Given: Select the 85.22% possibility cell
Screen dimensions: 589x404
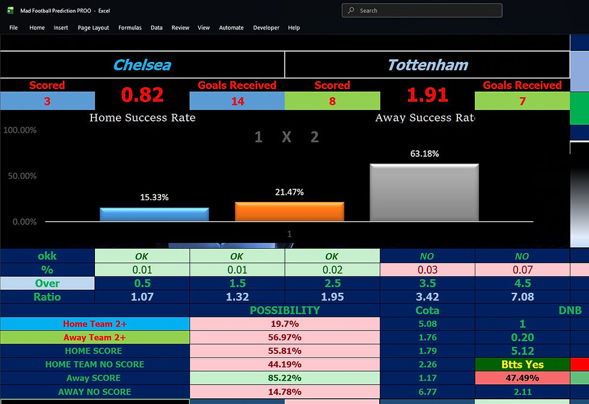Looking at the screenshot, I should coord(285,378).
